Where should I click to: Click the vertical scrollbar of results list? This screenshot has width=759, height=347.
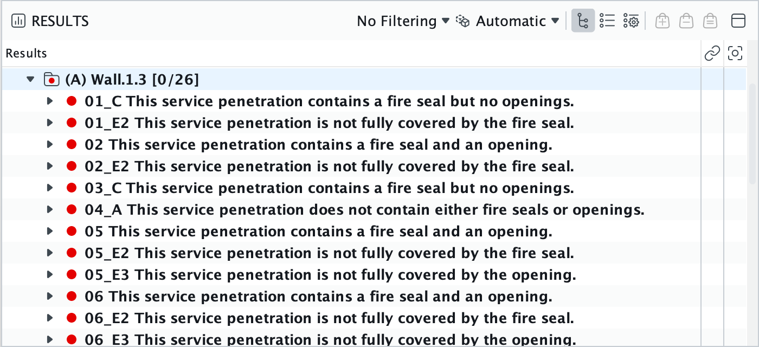point(752,125)
